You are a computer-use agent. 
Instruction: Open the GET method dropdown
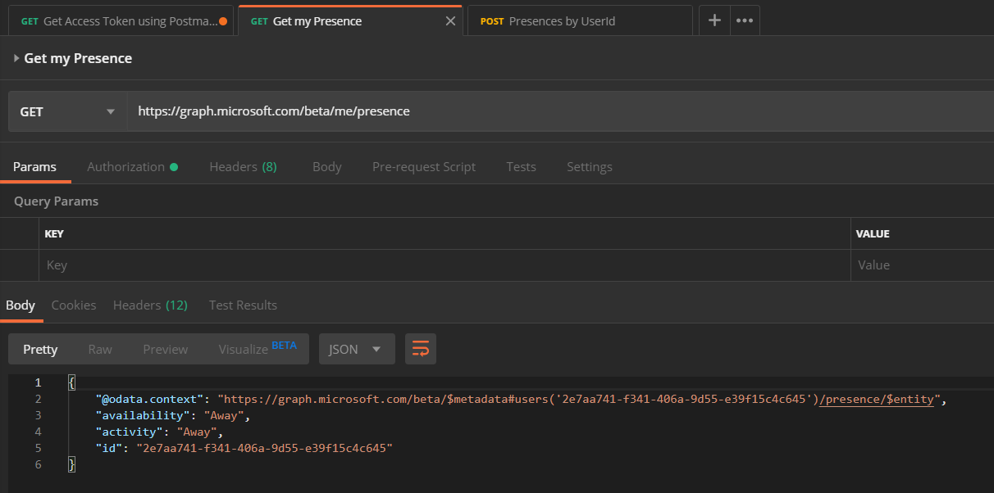(67, 111)
